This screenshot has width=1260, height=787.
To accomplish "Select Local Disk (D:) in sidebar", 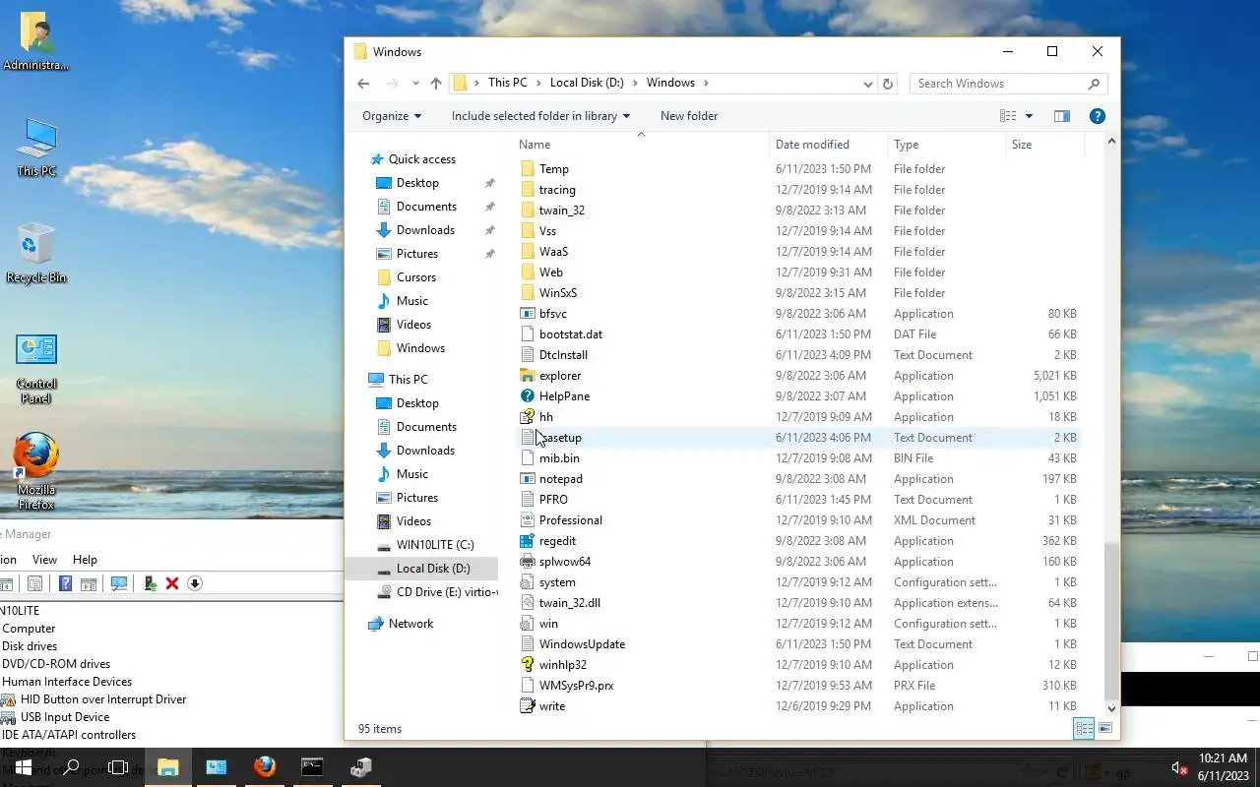I will pyautogui.click(x=433, y=569).
